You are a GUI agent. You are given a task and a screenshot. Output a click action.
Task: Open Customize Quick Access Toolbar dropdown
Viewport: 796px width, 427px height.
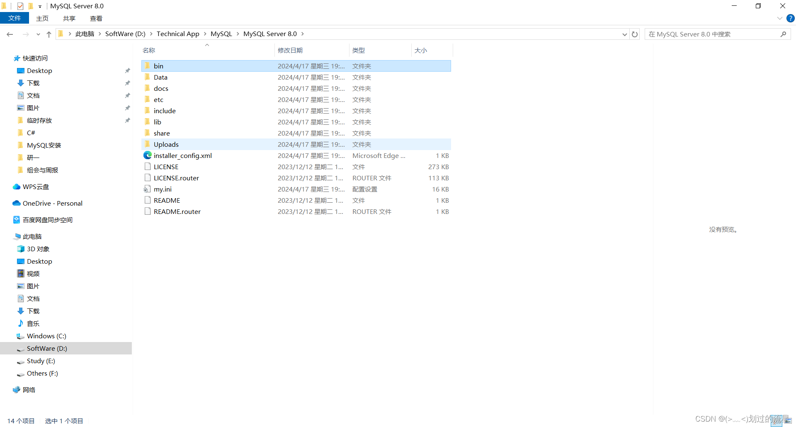[40, 6]
